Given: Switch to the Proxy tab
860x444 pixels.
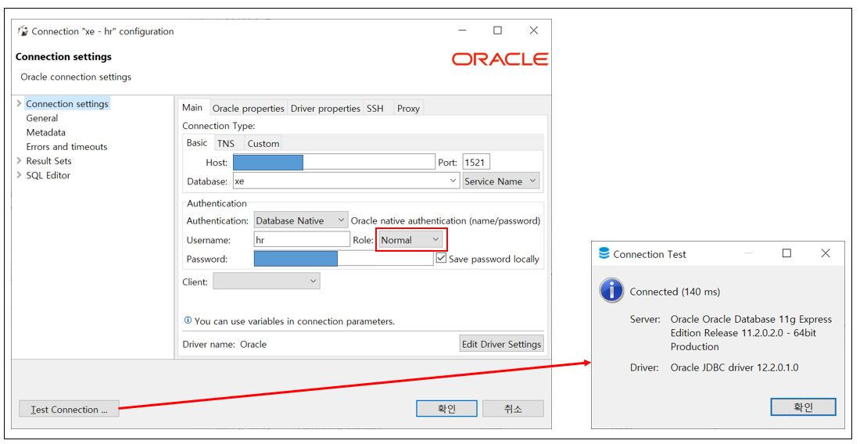Looking at the screenshot, I should 408,109.
